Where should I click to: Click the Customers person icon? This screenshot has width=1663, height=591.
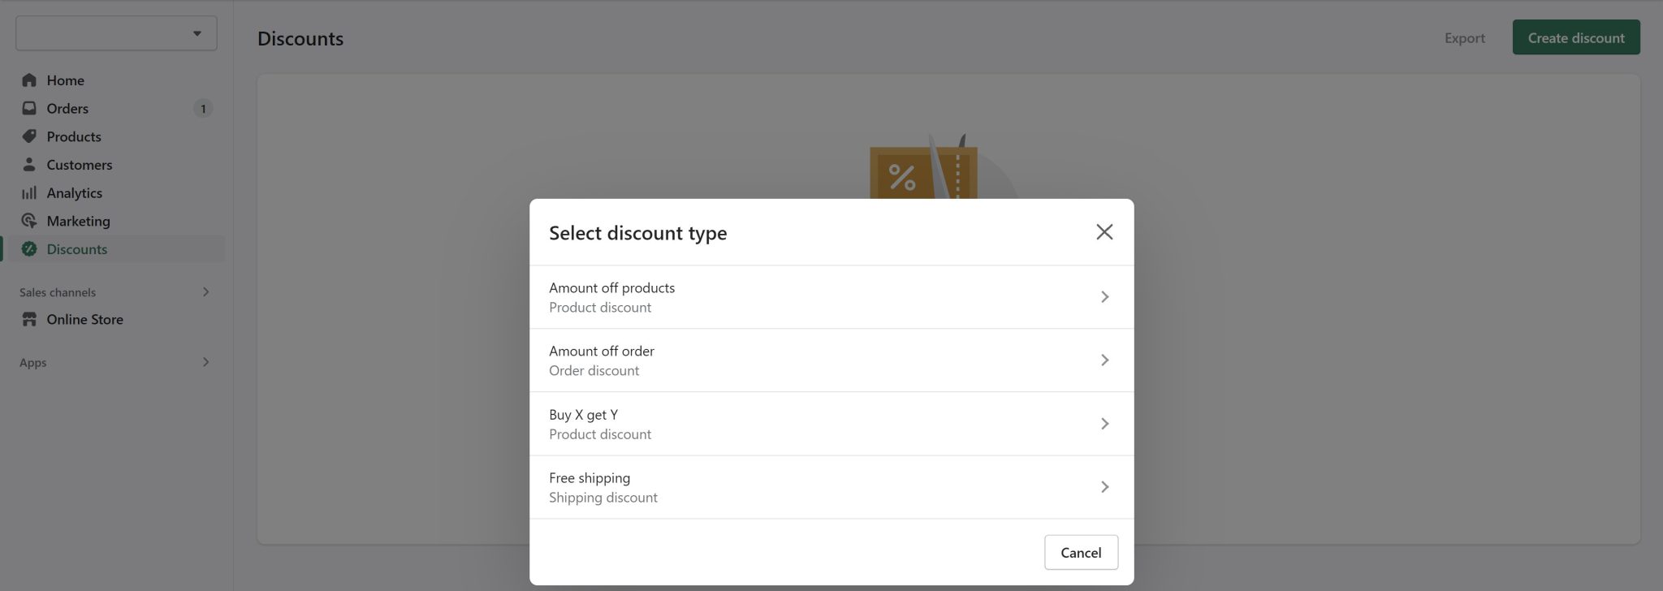click(29, 164)
